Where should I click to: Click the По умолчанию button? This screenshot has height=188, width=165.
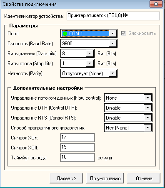click(105, 178)
